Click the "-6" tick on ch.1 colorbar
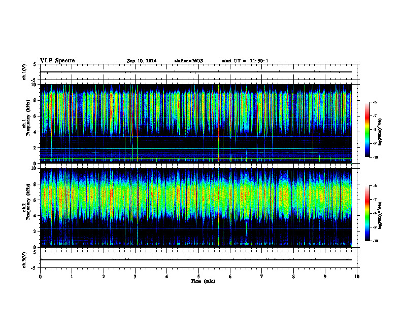Image resolution: width=402 pixels, height=310 pixels. pyautogui.click(x=375, y=102)
